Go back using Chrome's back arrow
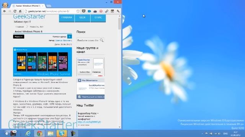 (5, 11)
